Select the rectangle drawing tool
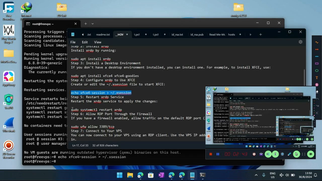Image resolution: width=322 pixels, height=181 pixels. click(x=317, y=63)
